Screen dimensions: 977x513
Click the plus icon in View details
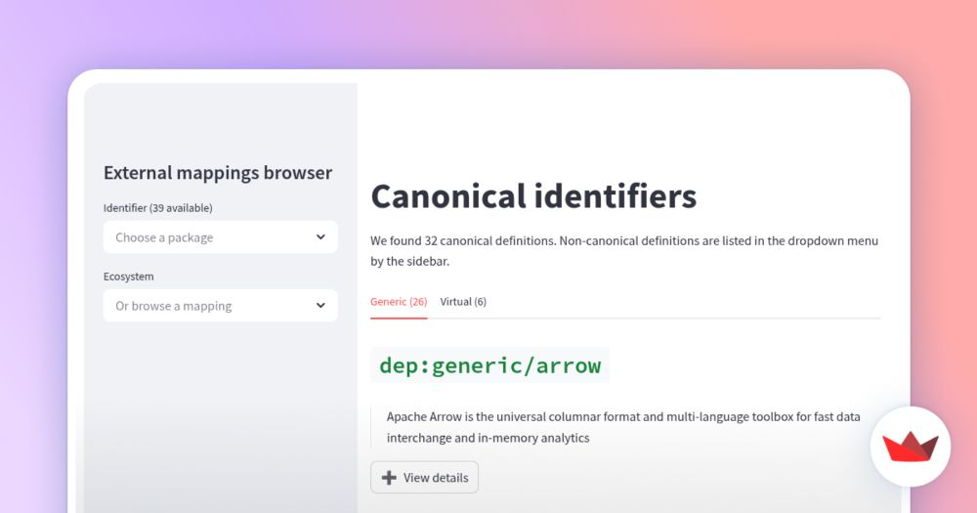389,478
